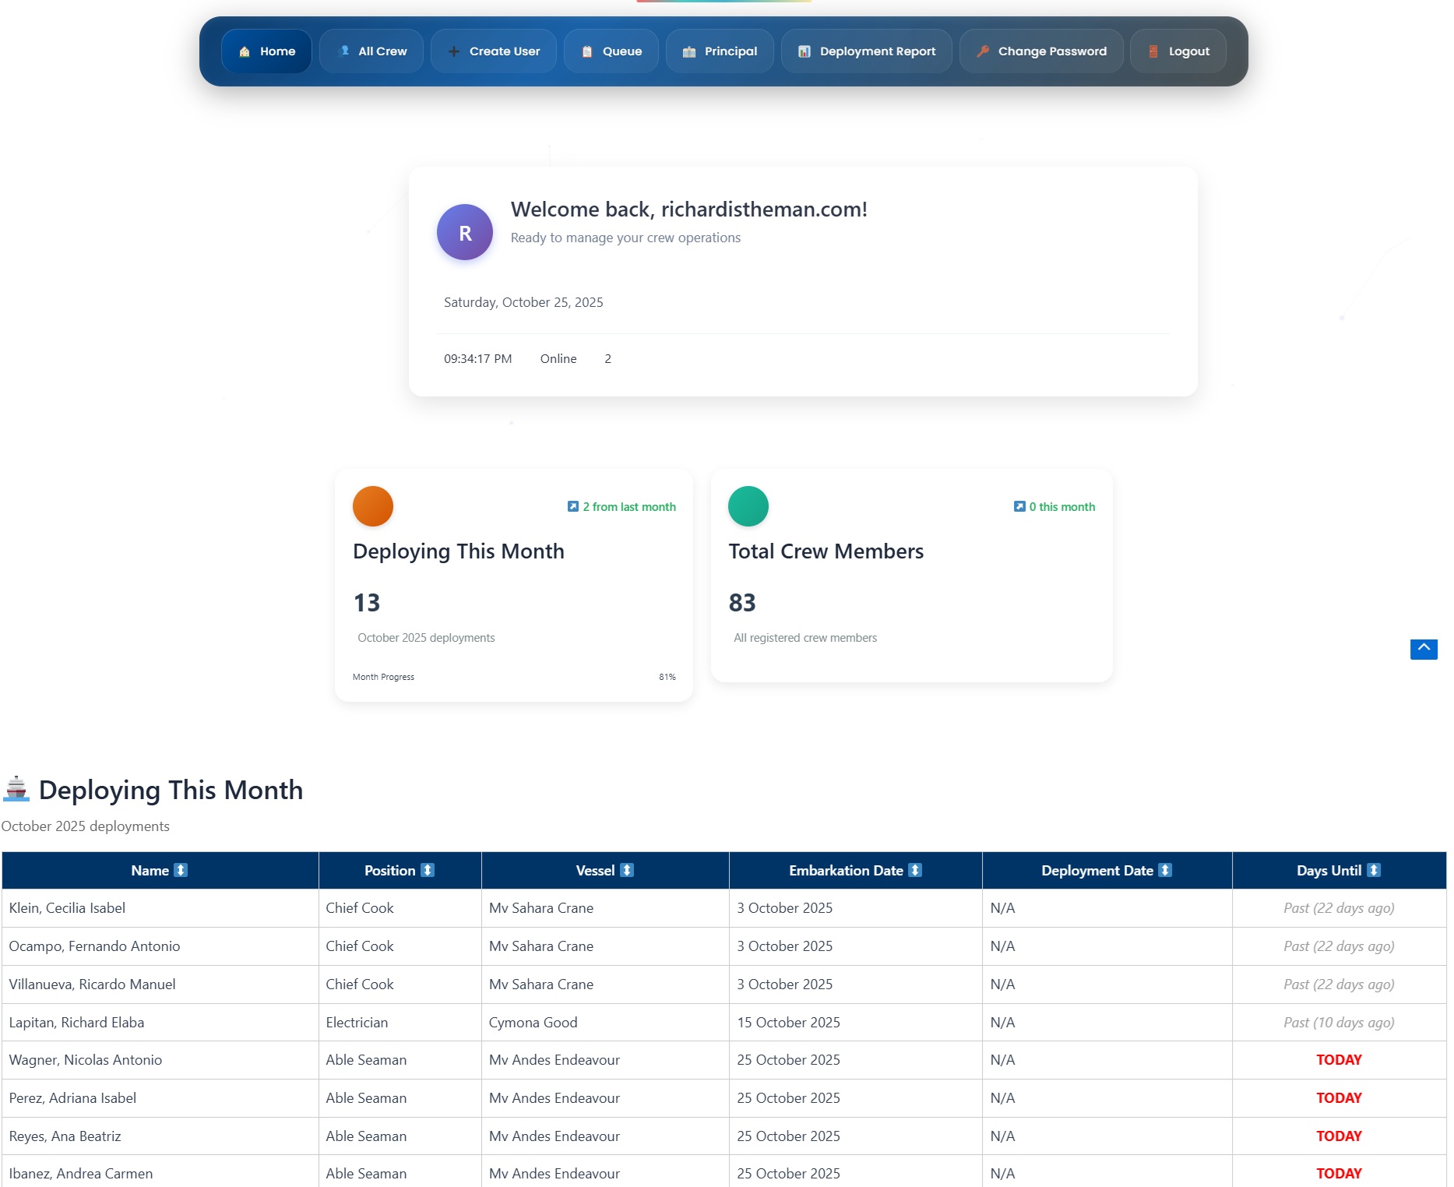Click the blue scroll-to-top arrow button
This screenshot has width=1454, height=1187.
1423,649
